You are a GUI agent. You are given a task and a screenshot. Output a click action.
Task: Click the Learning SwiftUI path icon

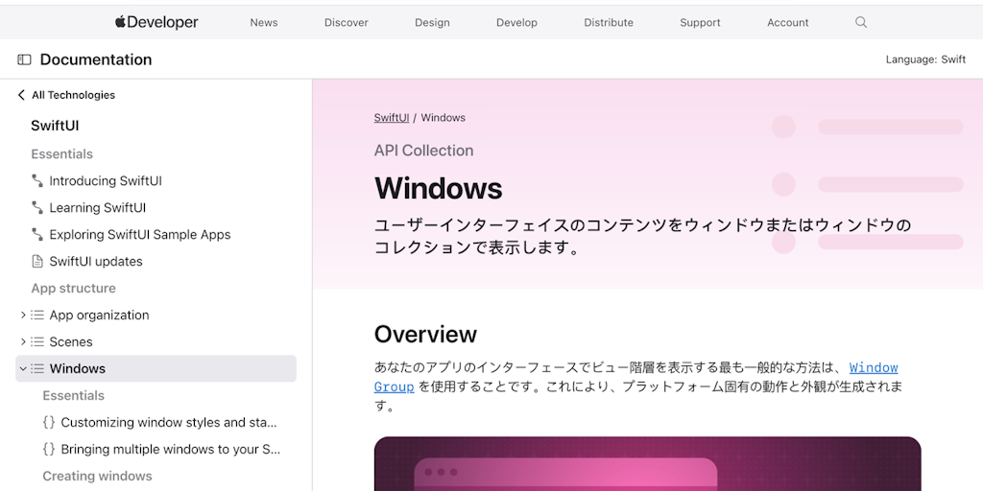pos(37,207)
